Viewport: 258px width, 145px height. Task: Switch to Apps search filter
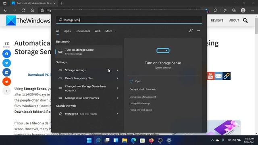click(x=67, y=31)
